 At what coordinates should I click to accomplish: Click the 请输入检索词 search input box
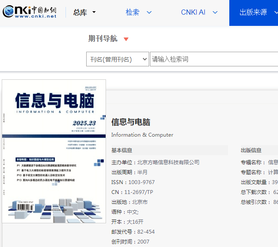point(213,59)
